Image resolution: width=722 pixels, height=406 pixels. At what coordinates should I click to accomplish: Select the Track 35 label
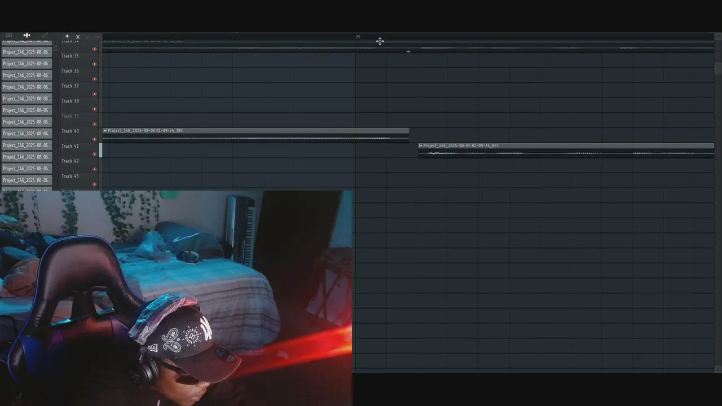point(70,56)
